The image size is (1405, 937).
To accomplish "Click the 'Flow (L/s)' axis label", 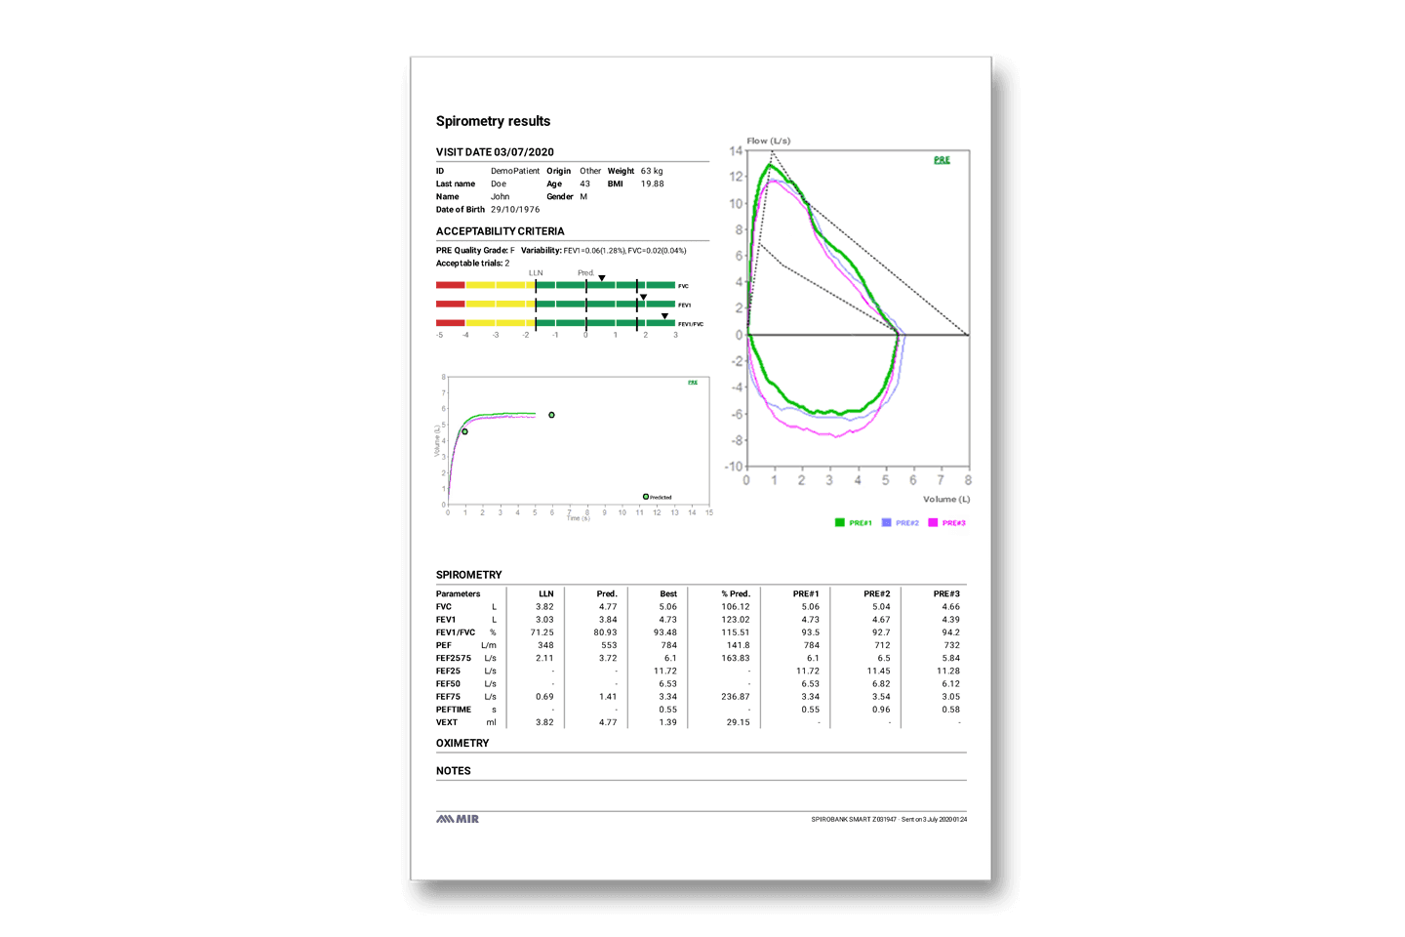I will (x=769, y=141).
